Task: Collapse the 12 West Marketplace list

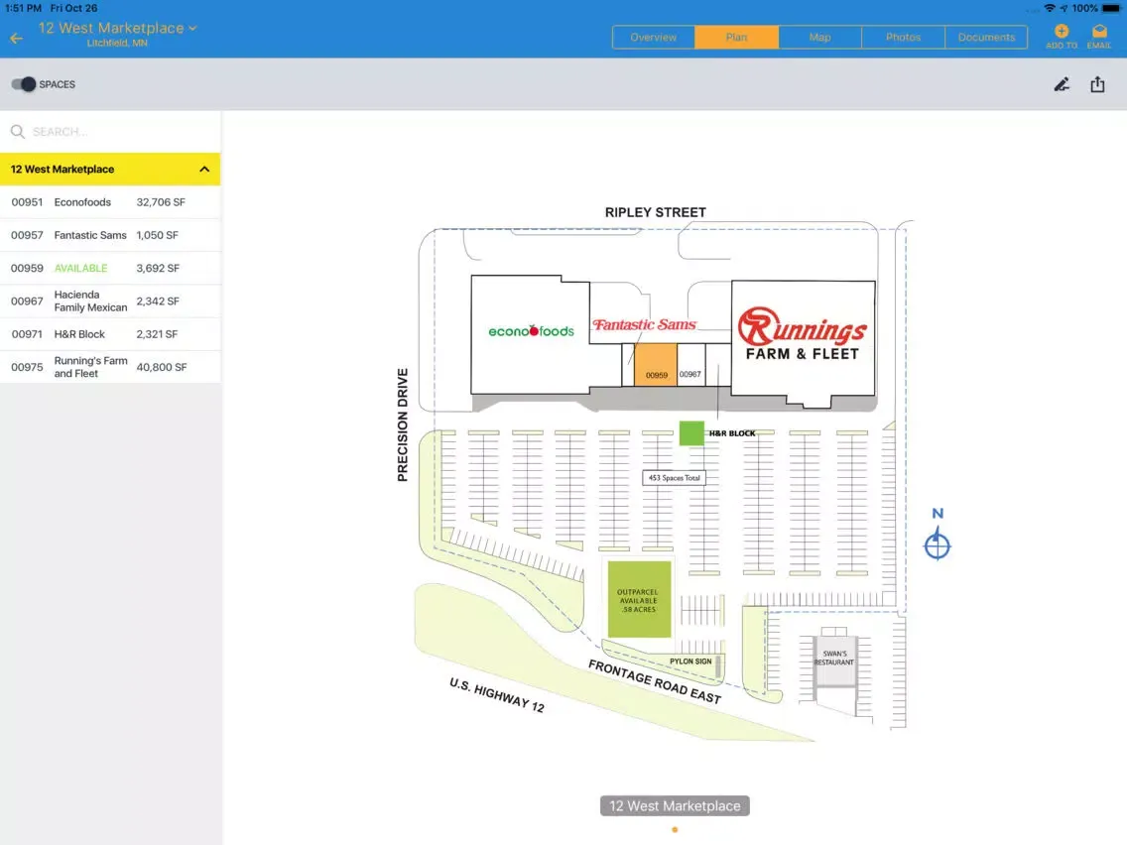Action: pos(204,169)
